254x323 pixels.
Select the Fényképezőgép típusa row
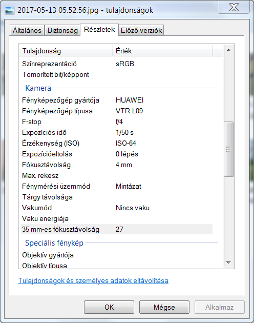point(117,111)
